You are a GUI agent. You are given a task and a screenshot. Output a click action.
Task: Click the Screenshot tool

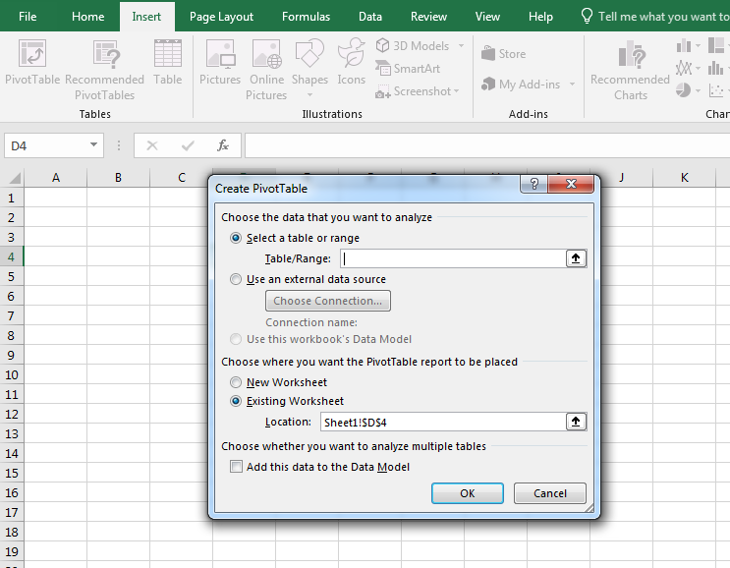(415, 91)
